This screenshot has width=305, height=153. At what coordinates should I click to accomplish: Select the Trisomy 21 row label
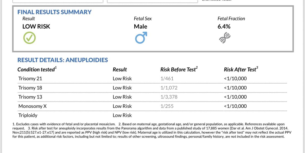[x=30, y=79]
